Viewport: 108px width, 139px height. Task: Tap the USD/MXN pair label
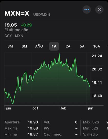pos(42,15)
